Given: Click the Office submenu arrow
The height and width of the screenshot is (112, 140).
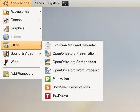Looking at the screenshot, I should pyautogui.click(x=40, y=45).
